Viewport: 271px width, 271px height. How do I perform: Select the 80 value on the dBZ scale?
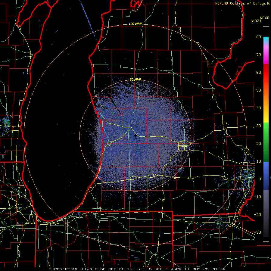259,37
